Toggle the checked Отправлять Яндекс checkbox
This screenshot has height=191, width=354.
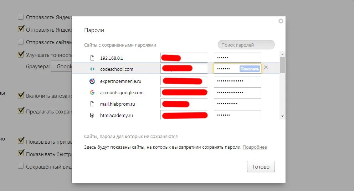tap(21, 29)
